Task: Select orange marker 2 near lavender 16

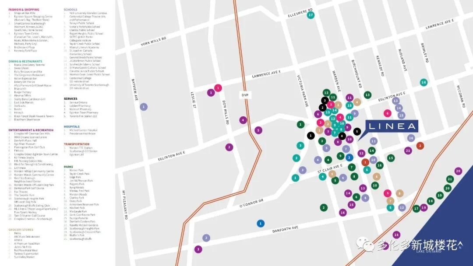Action: click(420, 146)
